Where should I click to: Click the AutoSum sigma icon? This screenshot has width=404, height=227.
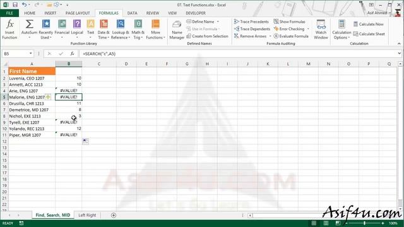click(29, 25)
